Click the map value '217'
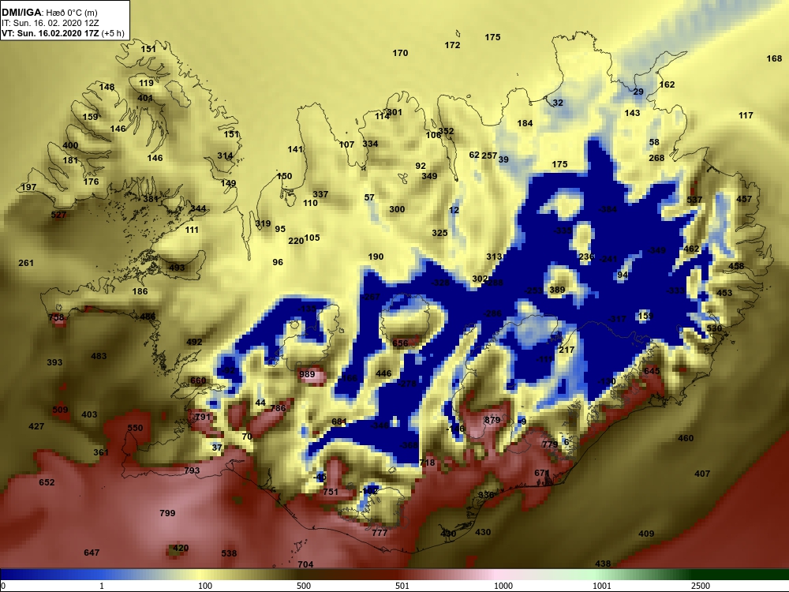Screen dimensions: 789x592 coord(567,350)
